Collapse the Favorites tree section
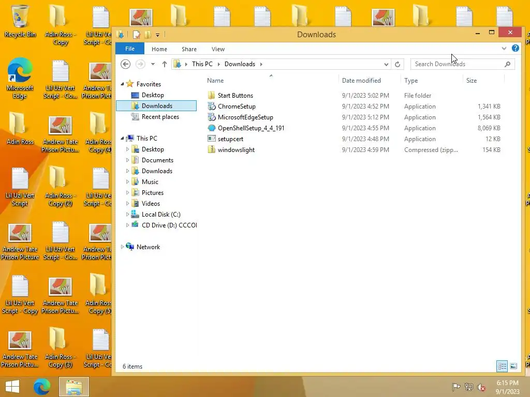530x397 pixels. pos(122,84)
